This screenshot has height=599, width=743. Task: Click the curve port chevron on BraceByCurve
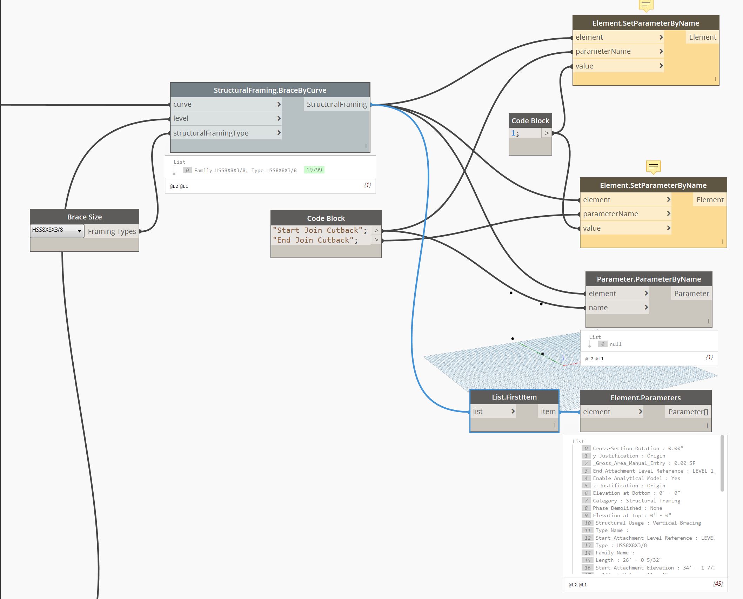[279, 104]
